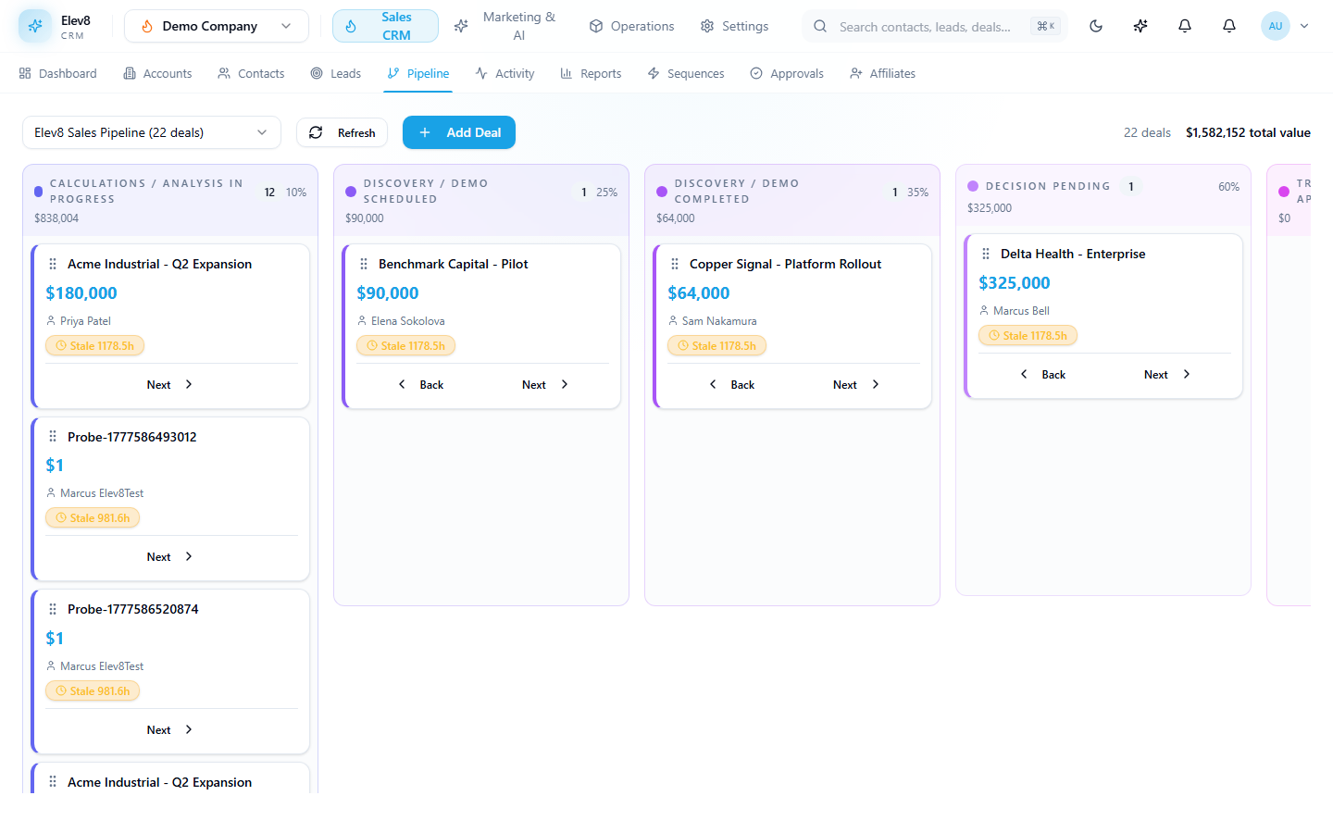Grab the drag handle on Delta Health - Enterprise

pyautogui.click(x=986, y=254)
